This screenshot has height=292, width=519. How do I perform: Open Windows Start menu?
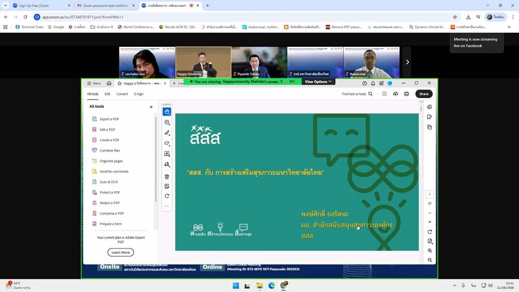(236, 286)
